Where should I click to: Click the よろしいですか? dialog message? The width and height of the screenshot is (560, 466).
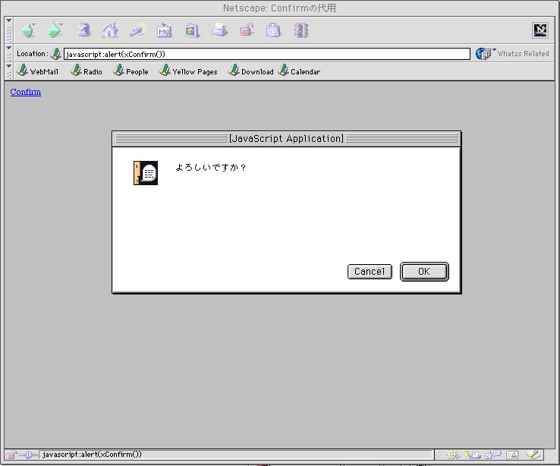pos(210,167)
